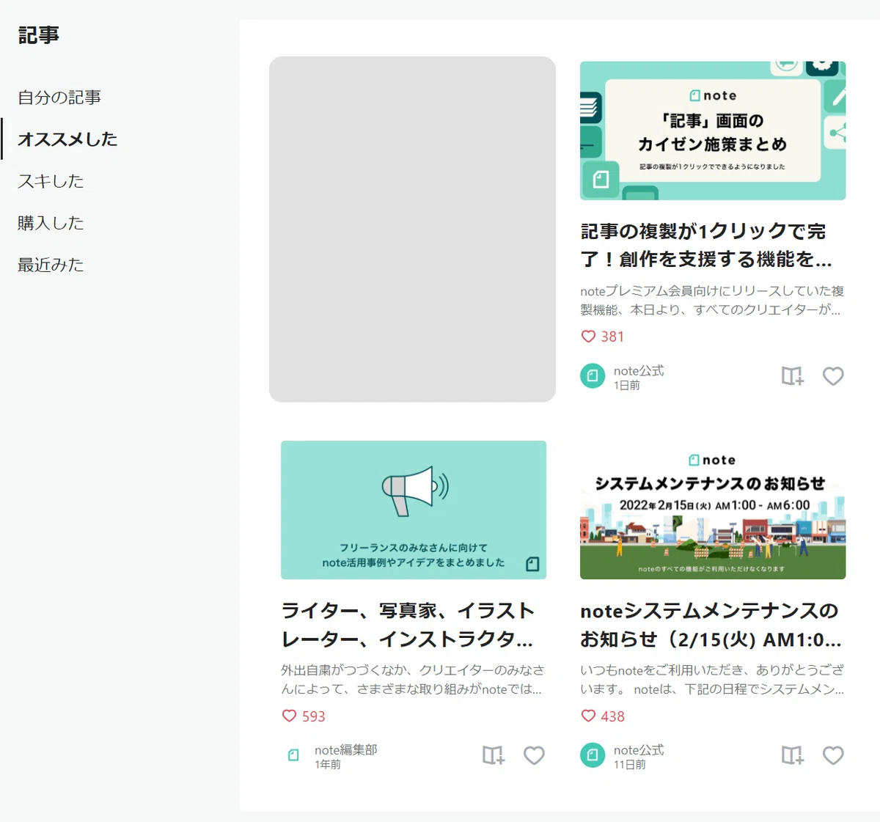The image size is (880, 822).
Task: Click the 438 likes count
Action: coord(612,716)
